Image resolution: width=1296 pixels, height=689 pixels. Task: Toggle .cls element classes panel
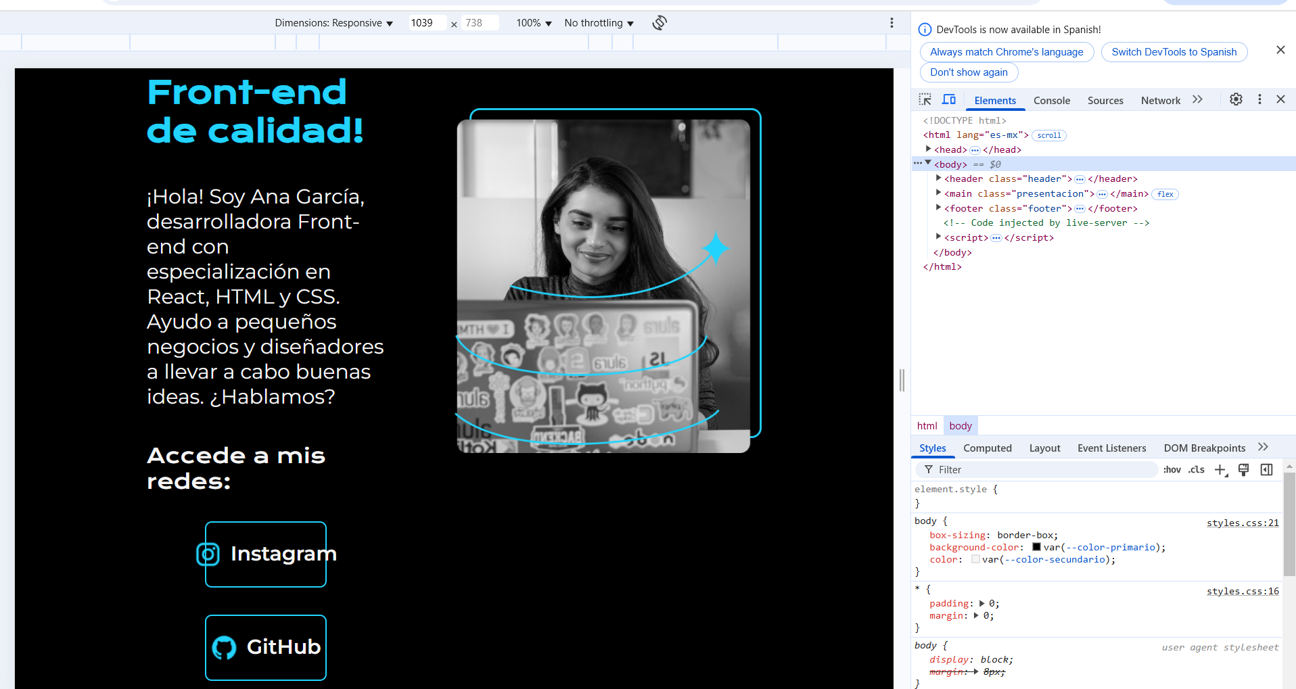click(1197, 470)
